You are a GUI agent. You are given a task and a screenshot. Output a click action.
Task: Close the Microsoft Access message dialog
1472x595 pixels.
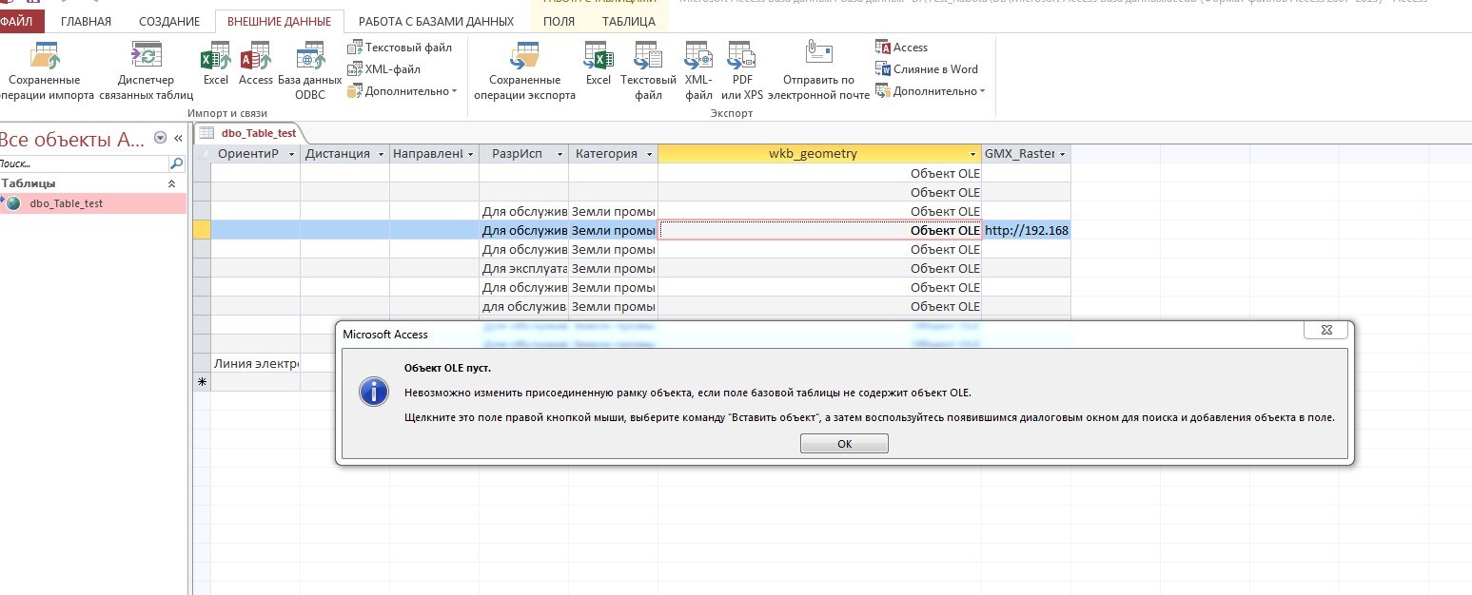point(1328,331)
